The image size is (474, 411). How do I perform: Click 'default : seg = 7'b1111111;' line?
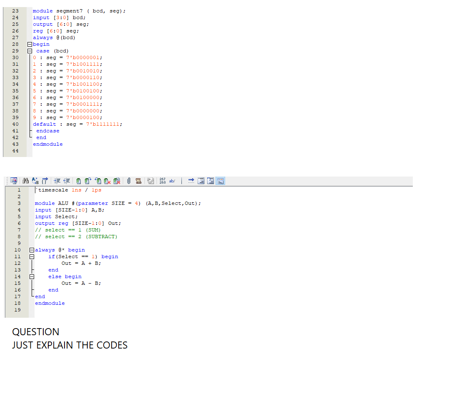tap(78, 124)
